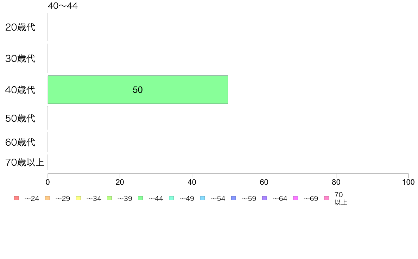Click the 40〜44 chart title
This screenshot has width=418, height=259.
click(x=63, y=6)
